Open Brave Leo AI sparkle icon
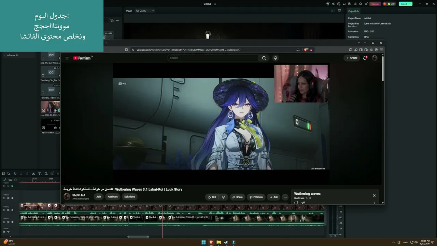437x246 pixels. [x=371, y=50]
